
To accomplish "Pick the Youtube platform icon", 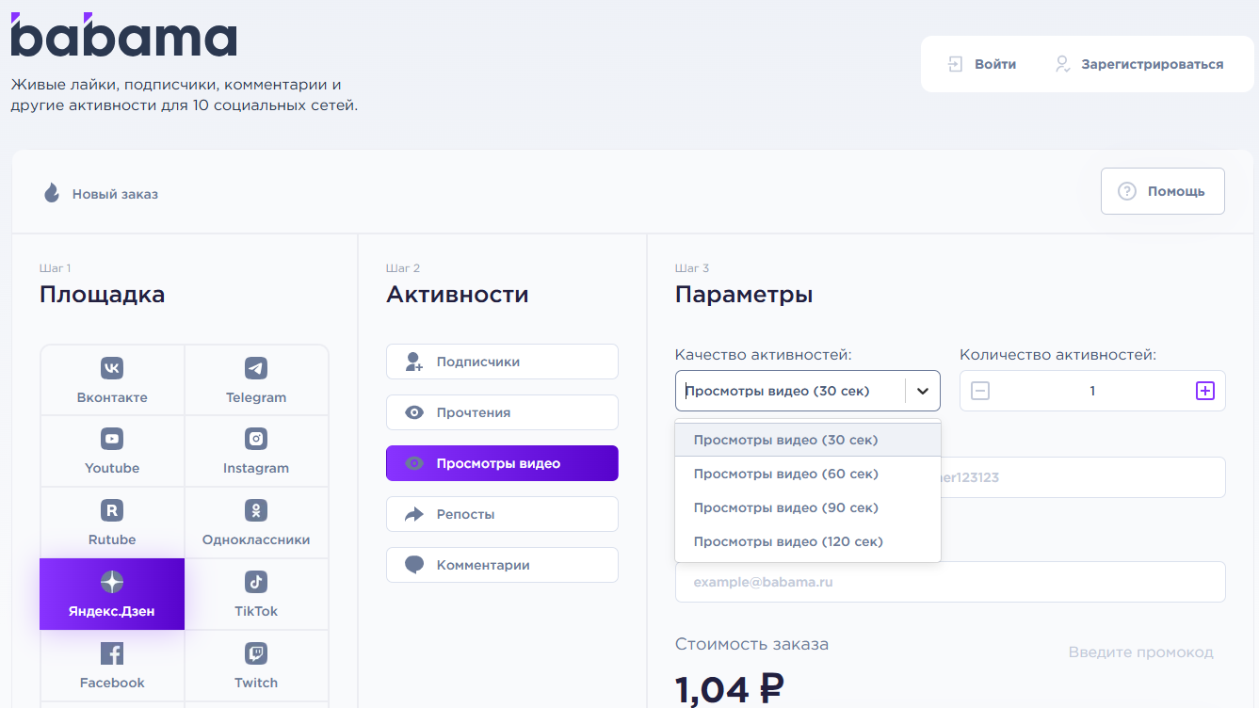I will 112,439.
